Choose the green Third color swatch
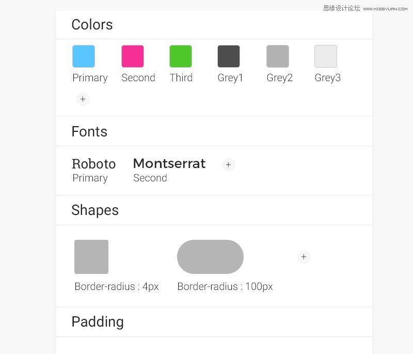The height and width of the screenshot is (354, 413). click(x=181, y=56)
